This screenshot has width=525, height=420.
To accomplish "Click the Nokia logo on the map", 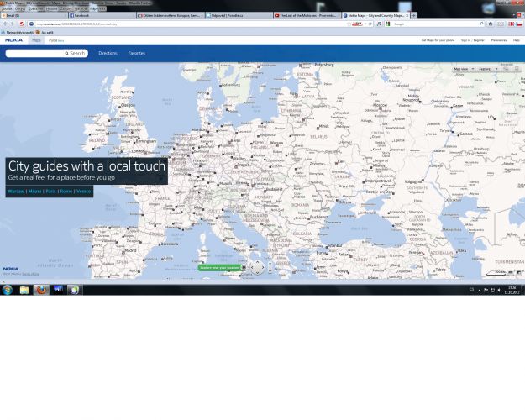I will click(x=11, y=269).
